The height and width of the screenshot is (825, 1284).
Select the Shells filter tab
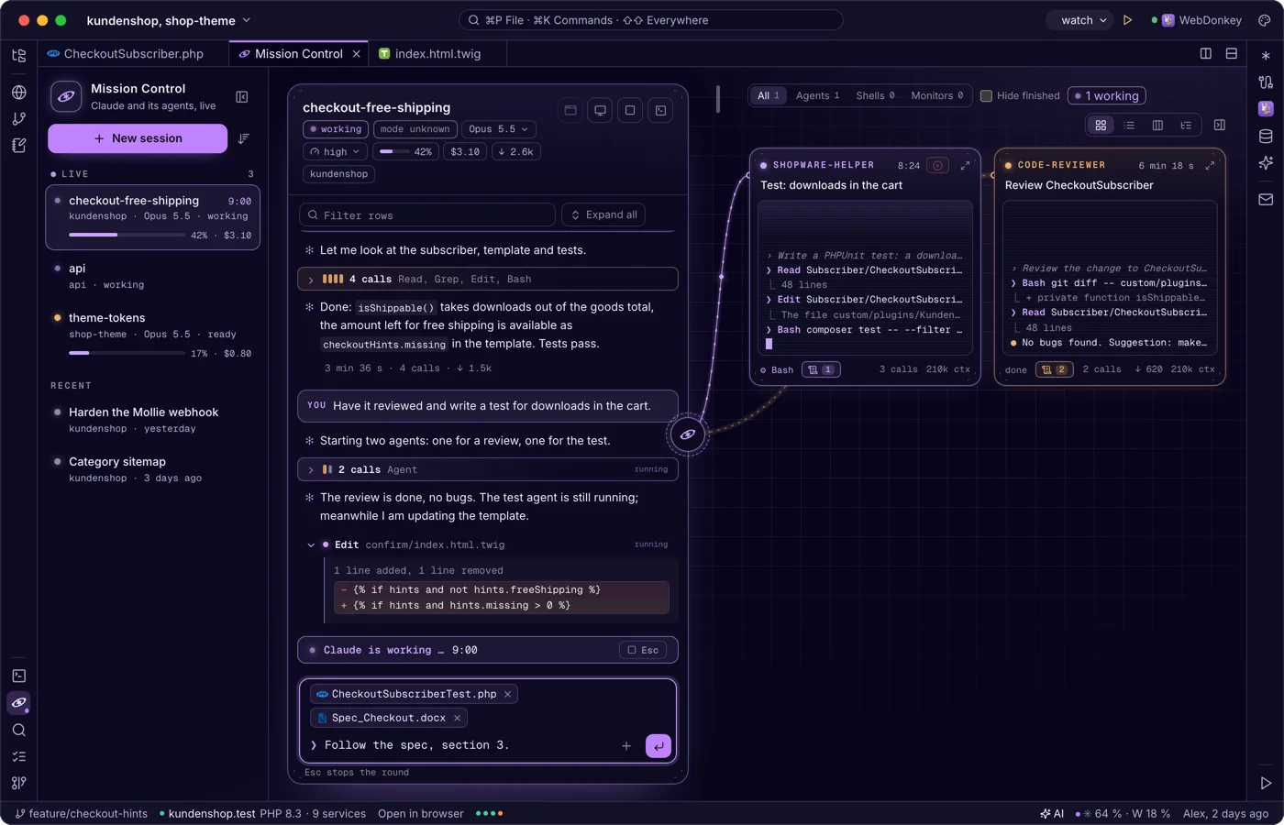click(875, 95)
